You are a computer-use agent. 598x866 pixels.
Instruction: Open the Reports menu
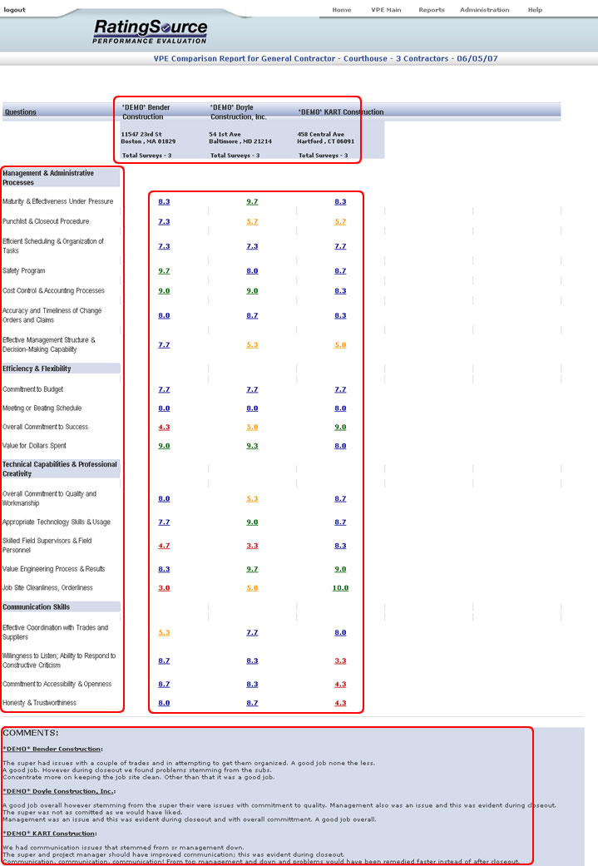pos(431,10)
